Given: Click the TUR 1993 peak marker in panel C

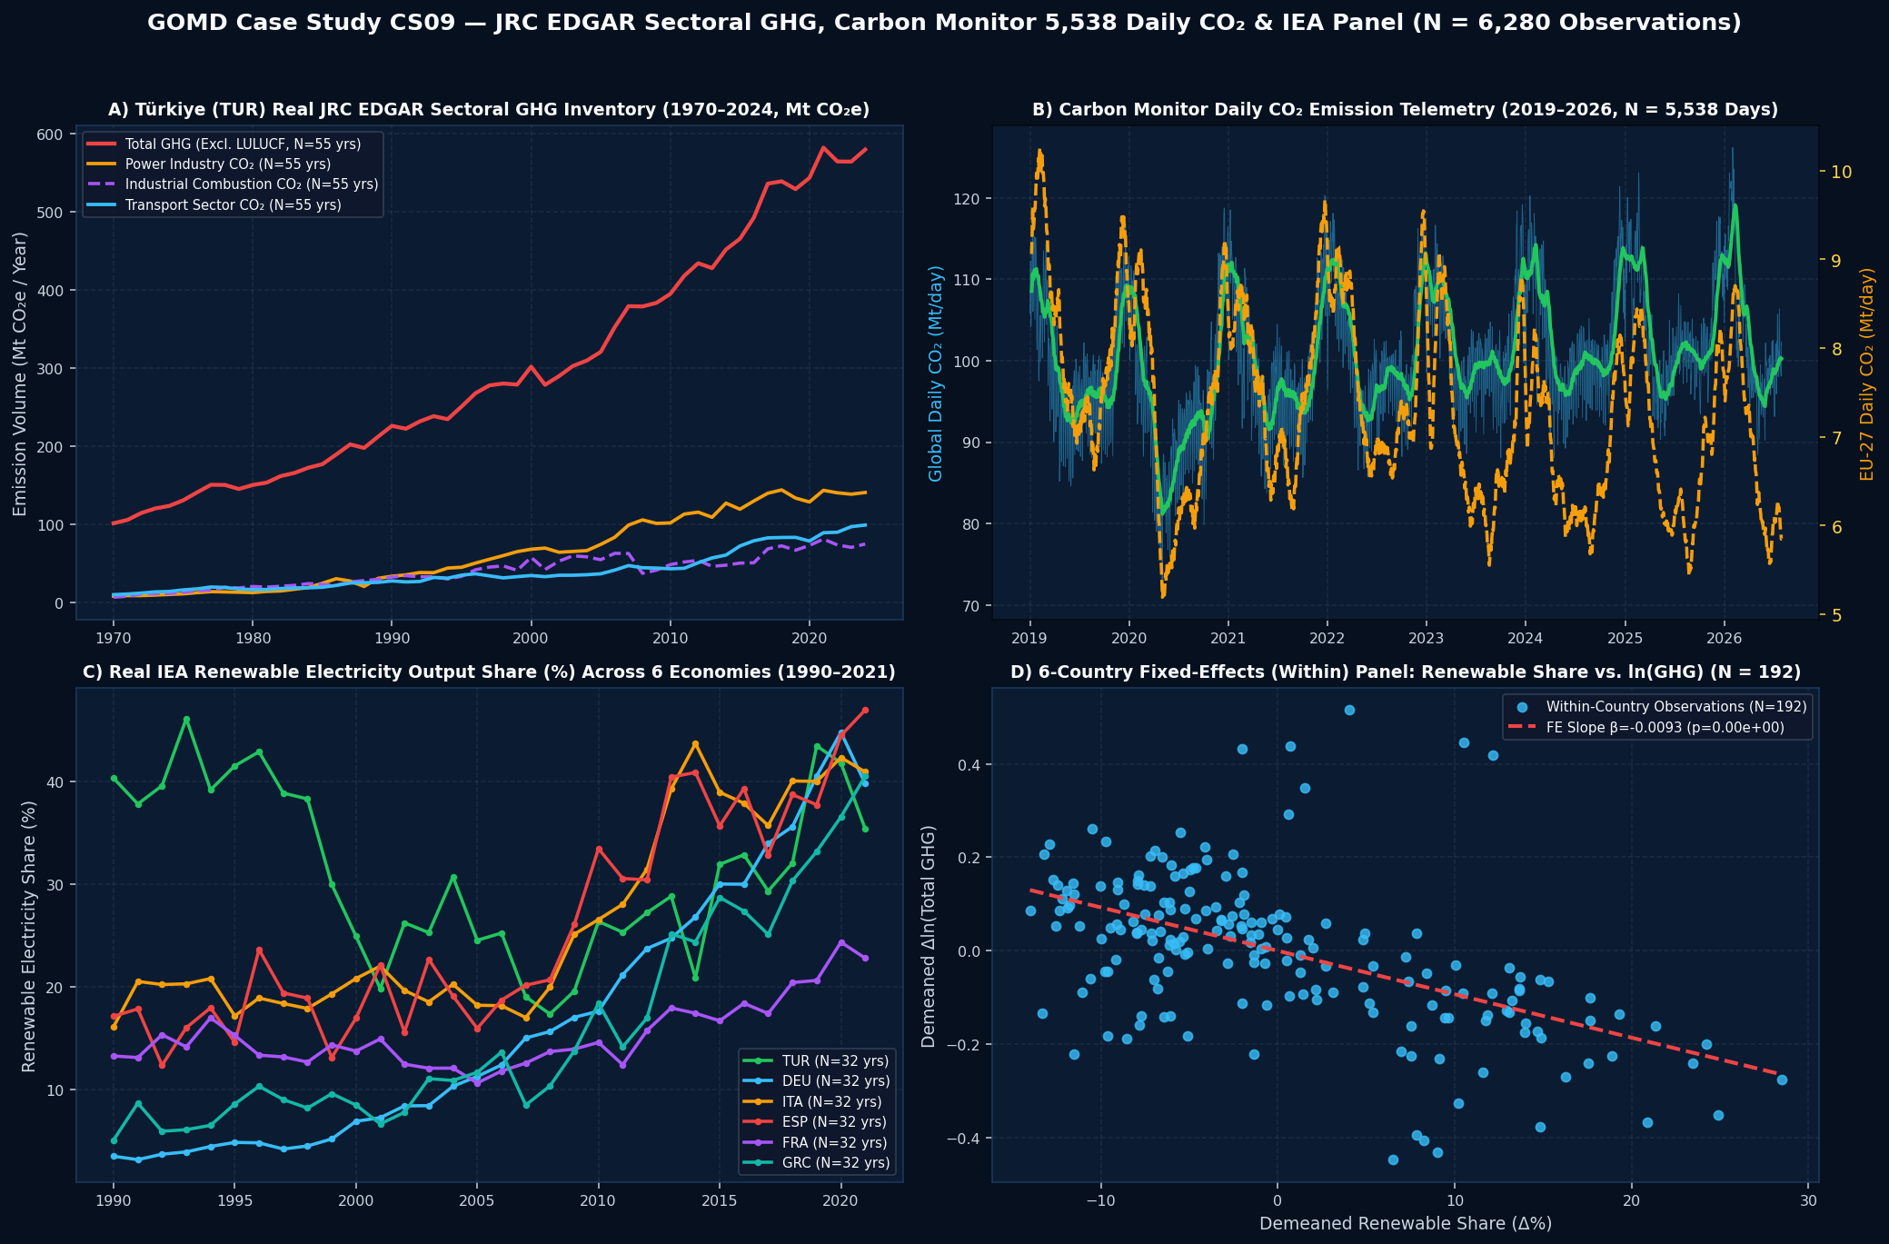Looking at the screenshot, I should (187, 720).
